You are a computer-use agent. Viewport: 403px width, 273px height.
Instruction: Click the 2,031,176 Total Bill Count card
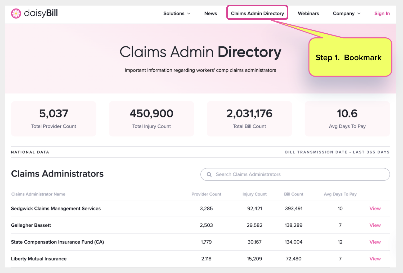[x=249, y=119]
